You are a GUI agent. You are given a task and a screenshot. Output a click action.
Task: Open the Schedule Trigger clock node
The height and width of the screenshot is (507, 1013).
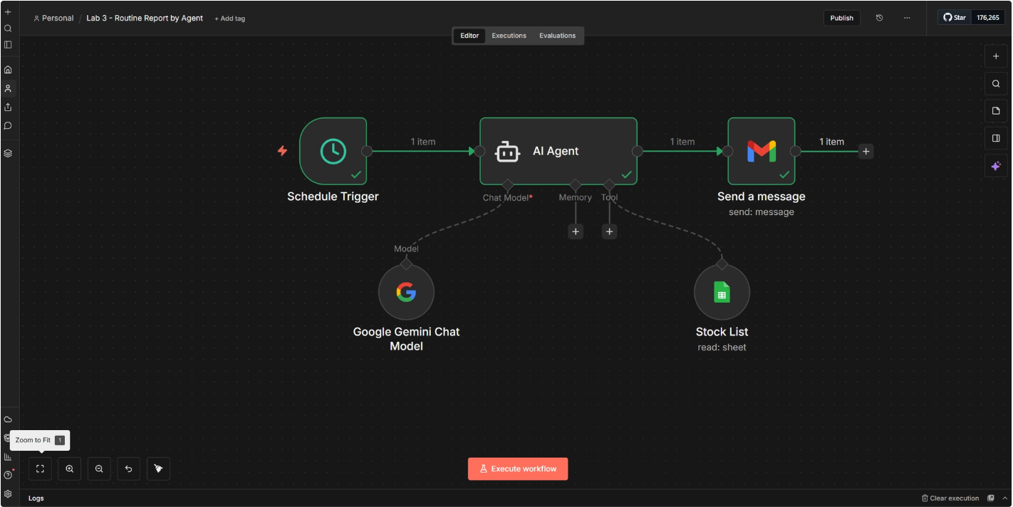[333, 151]
